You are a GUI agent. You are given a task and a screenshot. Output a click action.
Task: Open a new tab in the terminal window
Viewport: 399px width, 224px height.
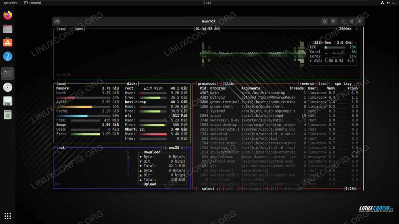57,22
